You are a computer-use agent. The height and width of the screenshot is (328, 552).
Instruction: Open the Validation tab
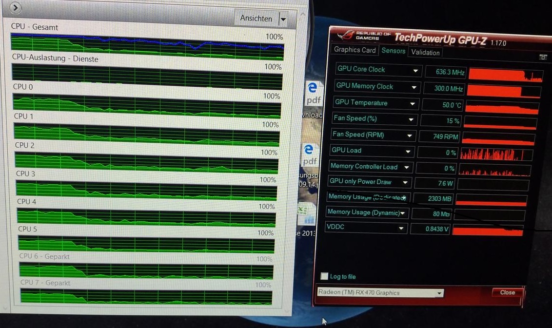[425, 53]
